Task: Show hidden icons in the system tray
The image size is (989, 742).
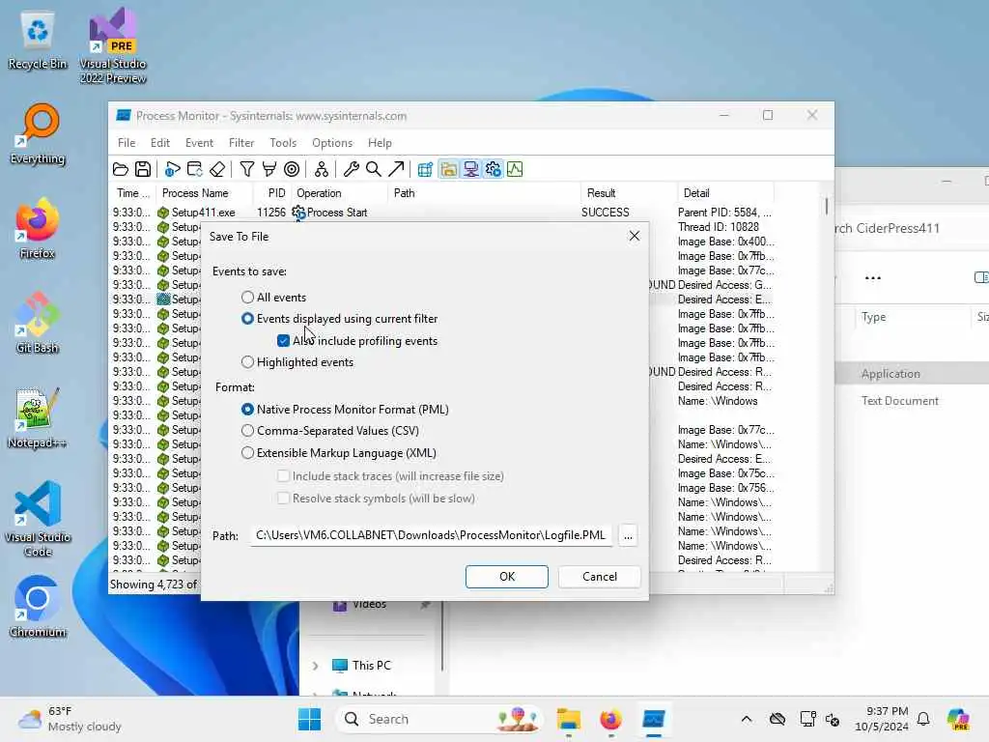Action: tap(747, 719)
